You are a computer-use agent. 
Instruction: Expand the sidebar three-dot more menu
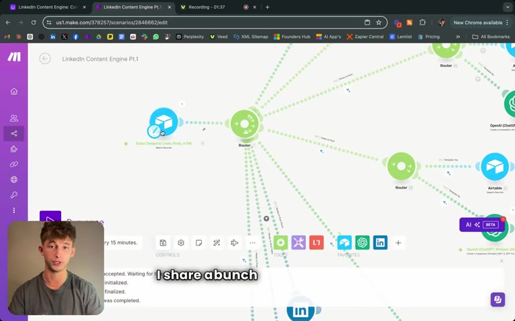14,210
